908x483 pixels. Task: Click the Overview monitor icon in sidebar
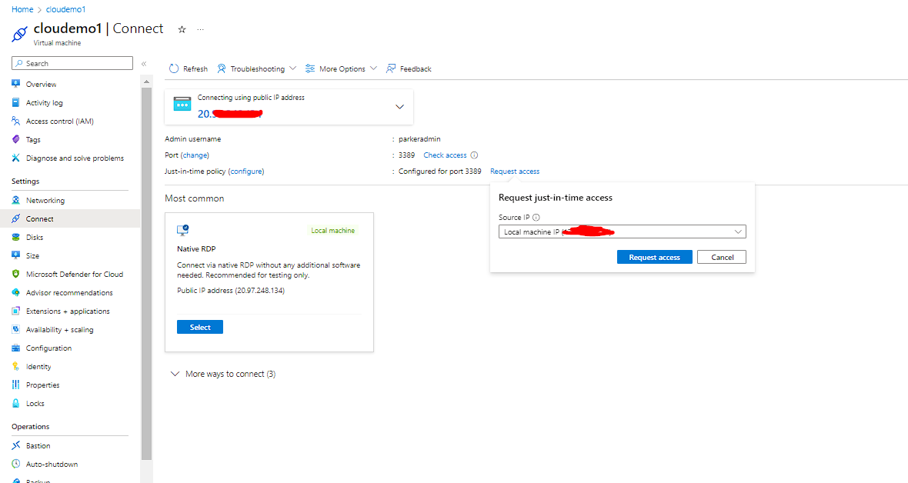15,84
